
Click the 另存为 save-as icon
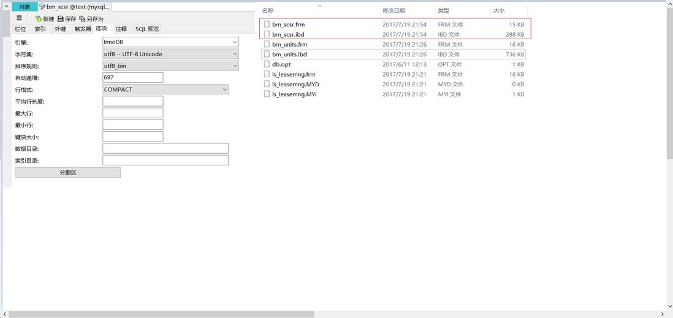click(82, 18)
